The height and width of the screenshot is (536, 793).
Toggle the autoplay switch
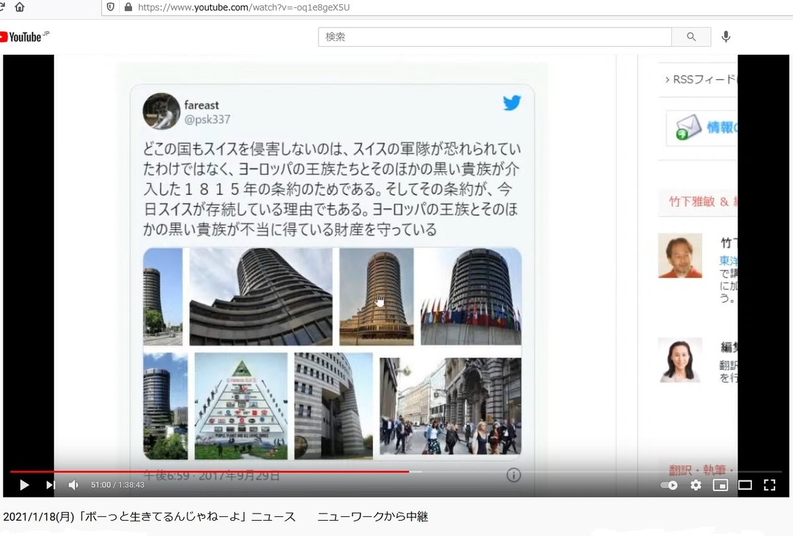669,485
